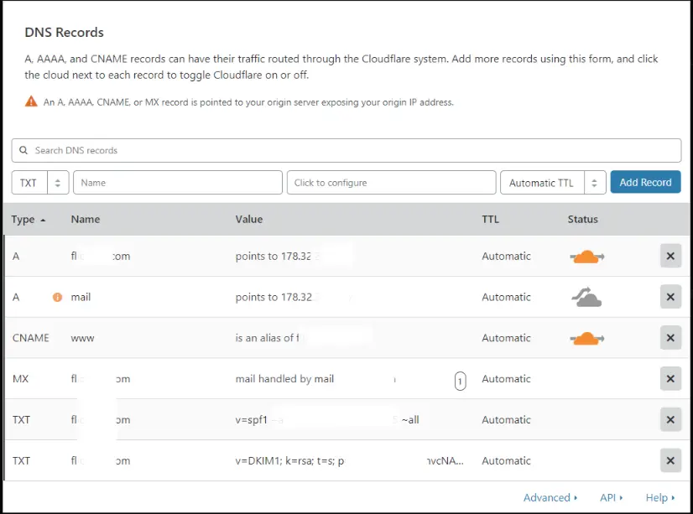Viewport: 693px width, 514px height.
Task: Toggle the orange cloud for the www CNAME
Action: click(587, 339)
